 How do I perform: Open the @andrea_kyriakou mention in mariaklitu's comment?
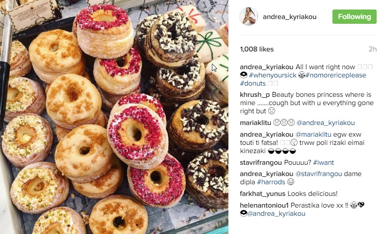(x=325, y=123)
